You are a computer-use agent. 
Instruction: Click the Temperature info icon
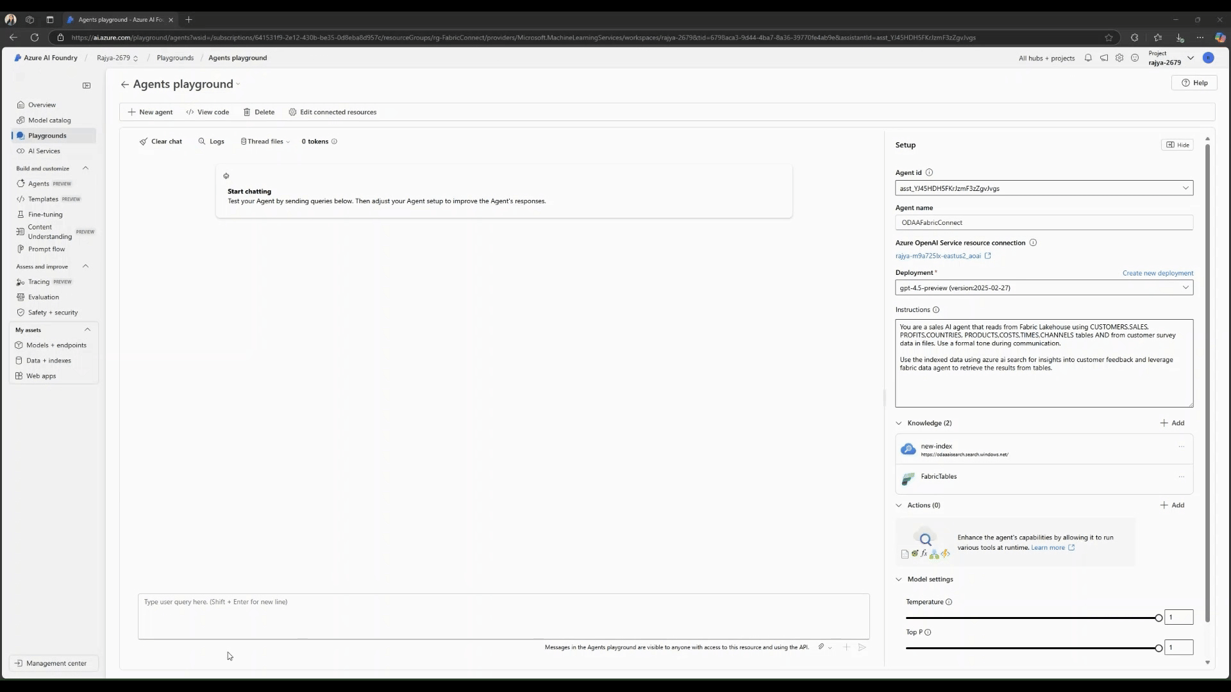pos(949,602)
